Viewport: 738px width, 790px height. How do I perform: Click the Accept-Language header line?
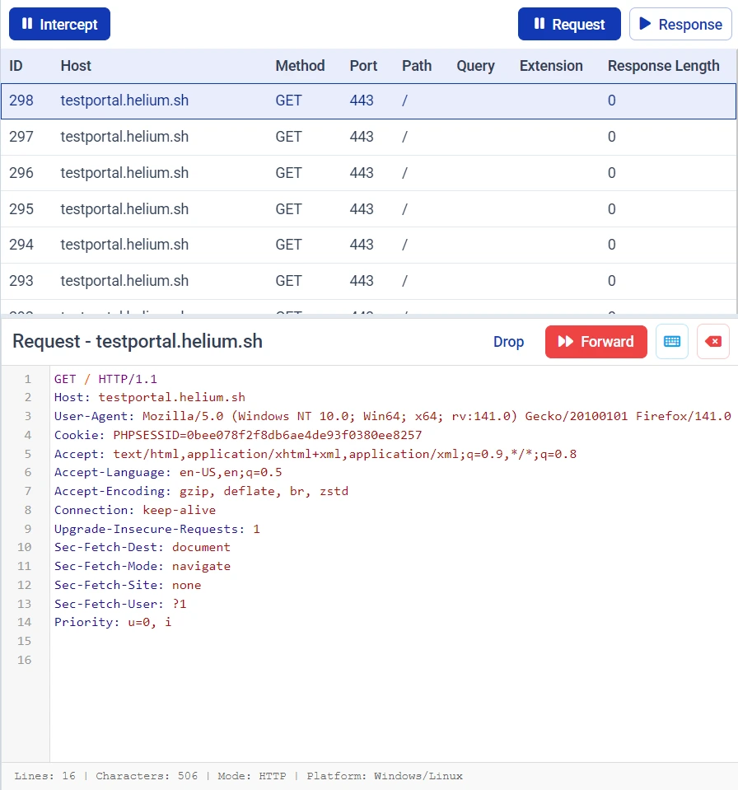tap(168, 473)
